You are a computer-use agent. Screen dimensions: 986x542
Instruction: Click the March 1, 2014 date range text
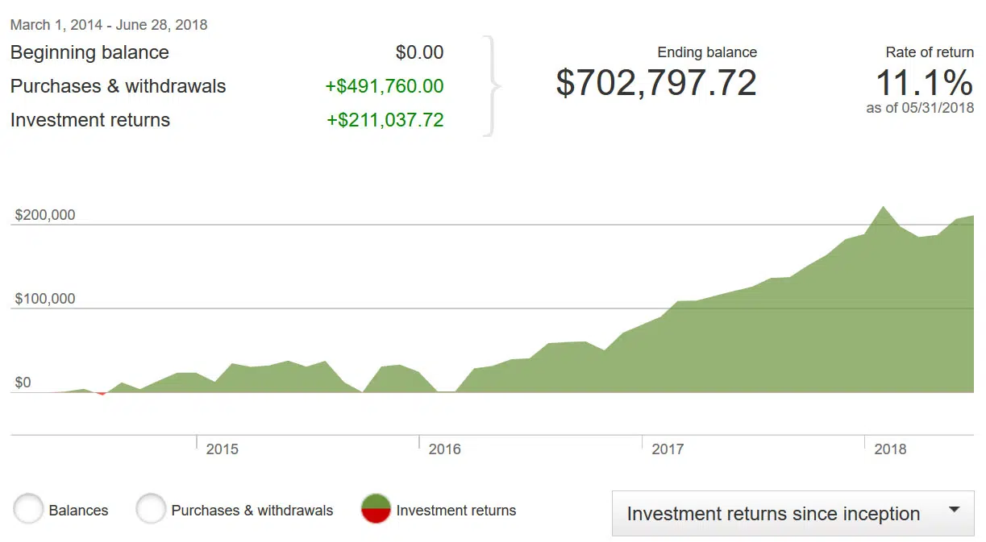[x=109, y=25]
